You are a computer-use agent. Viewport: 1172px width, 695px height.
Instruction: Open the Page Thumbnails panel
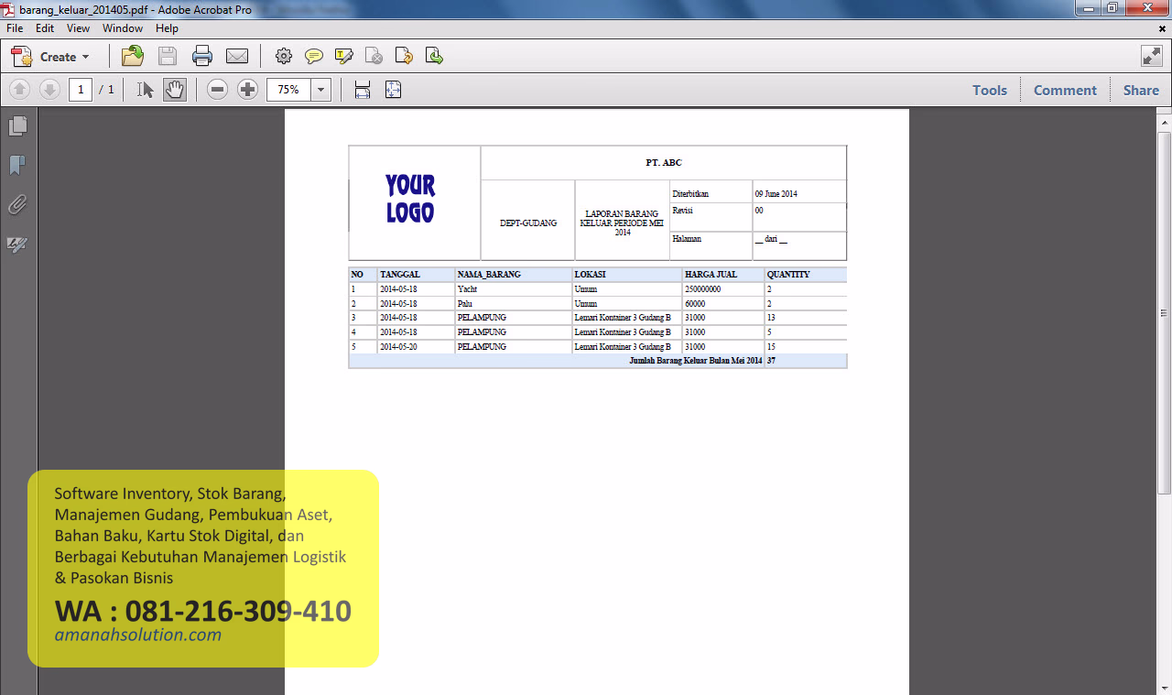(x=17, y=125)
